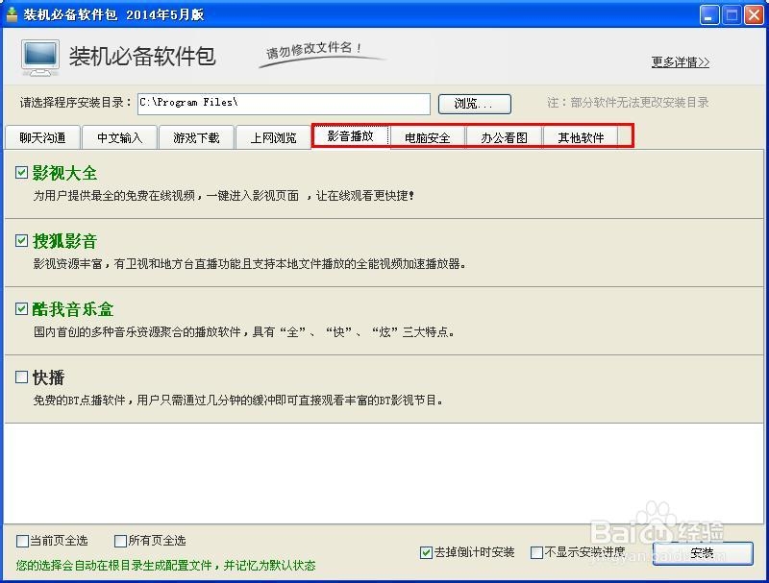
Task: Click the 注：部分软件无法更改安装目录 note
Action: click(x=628, y=103)
